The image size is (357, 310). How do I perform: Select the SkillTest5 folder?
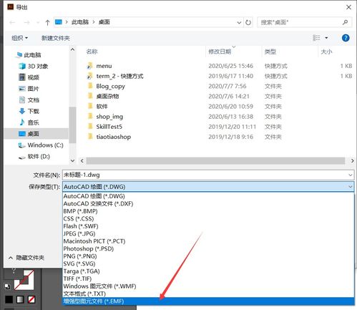pyautogui.click(x=109, y=127)
